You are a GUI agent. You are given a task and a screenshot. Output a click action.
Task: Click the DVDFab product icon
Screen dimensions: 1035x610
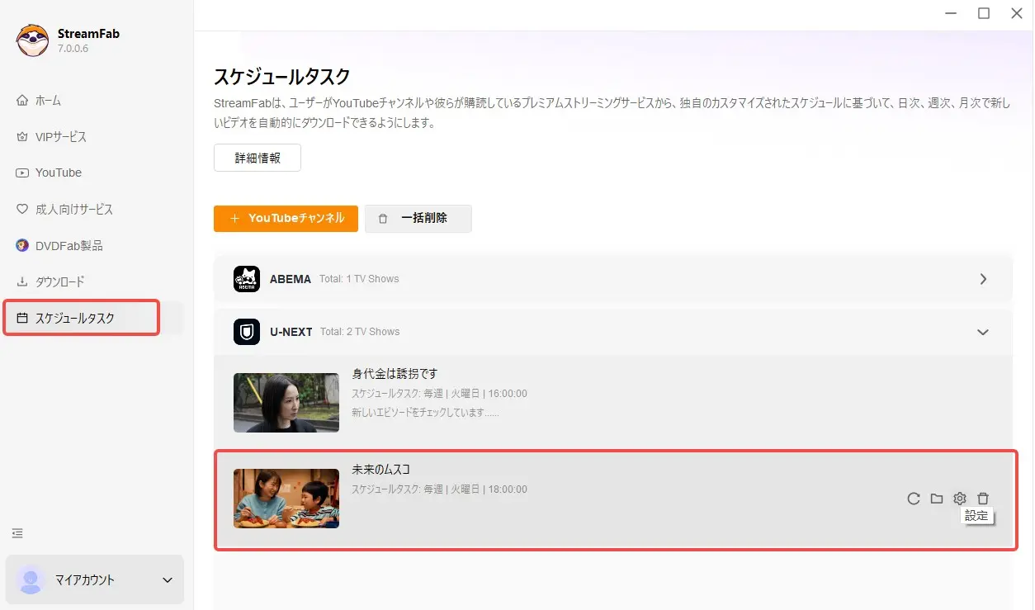coord(22,246)
